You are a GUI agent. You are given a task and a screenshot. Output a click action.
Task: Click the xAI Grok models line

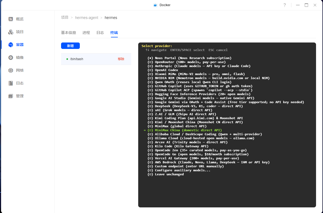(180, 110)
